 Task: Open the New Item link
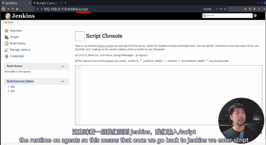tap(16, 31)
